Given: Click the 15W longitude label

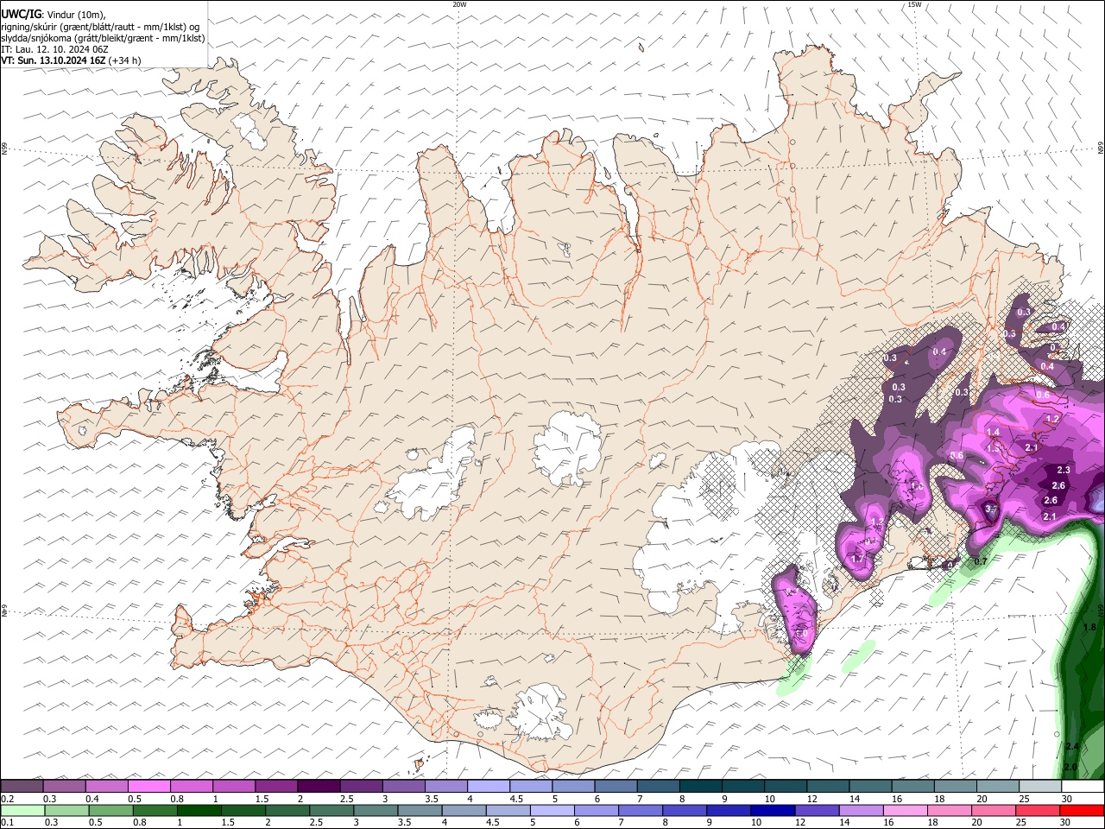Looking at the screenshot, I should [914, 4].
